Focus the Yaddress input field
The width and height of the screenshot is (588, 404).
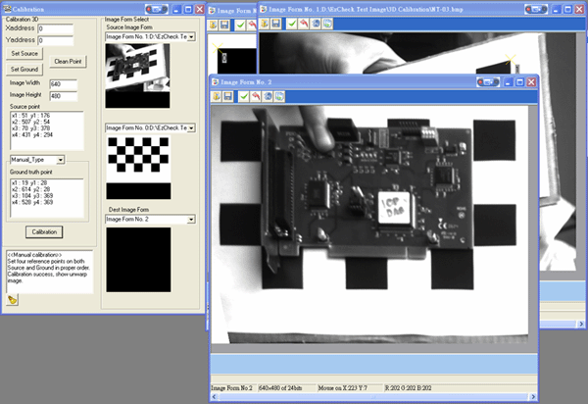56,40
